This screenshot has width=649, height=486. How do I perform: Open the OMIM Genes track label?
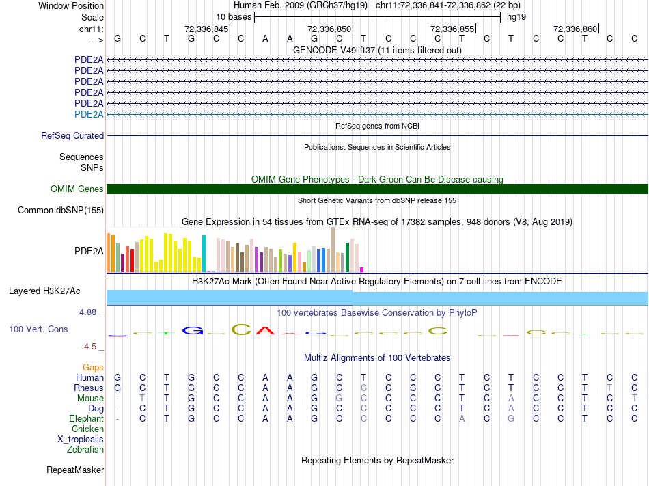click(x=77, y=189)
